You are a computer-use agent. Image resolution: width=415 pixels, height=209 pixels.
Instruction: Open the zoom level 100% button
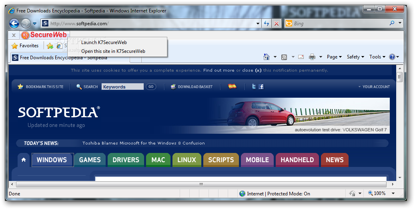pos(377,193)
